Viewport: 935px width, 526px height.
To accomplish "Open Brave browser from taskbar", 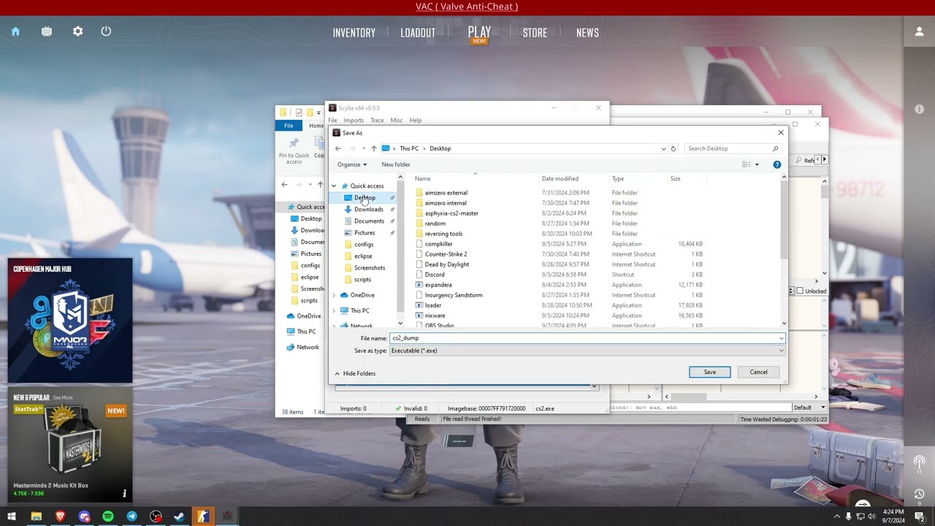I will (x=60, y=517).
